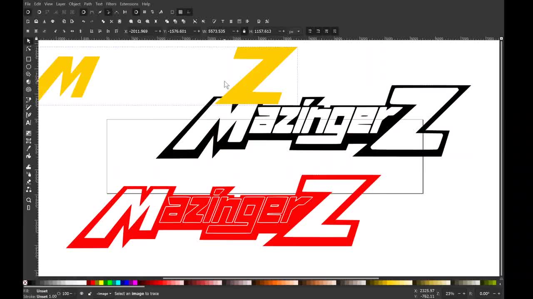Decrease Y position with minus stepper

click(x=195, y=31)
